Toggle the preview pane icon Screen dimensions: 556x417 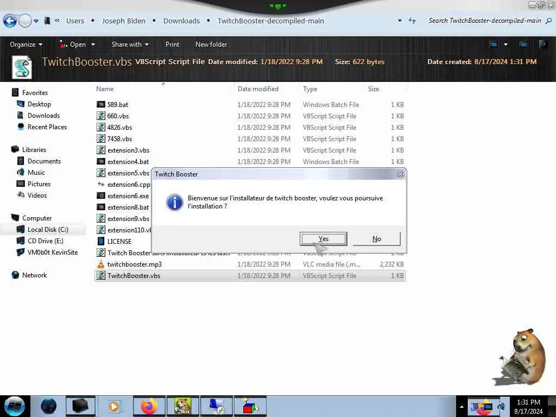(523, 45)
